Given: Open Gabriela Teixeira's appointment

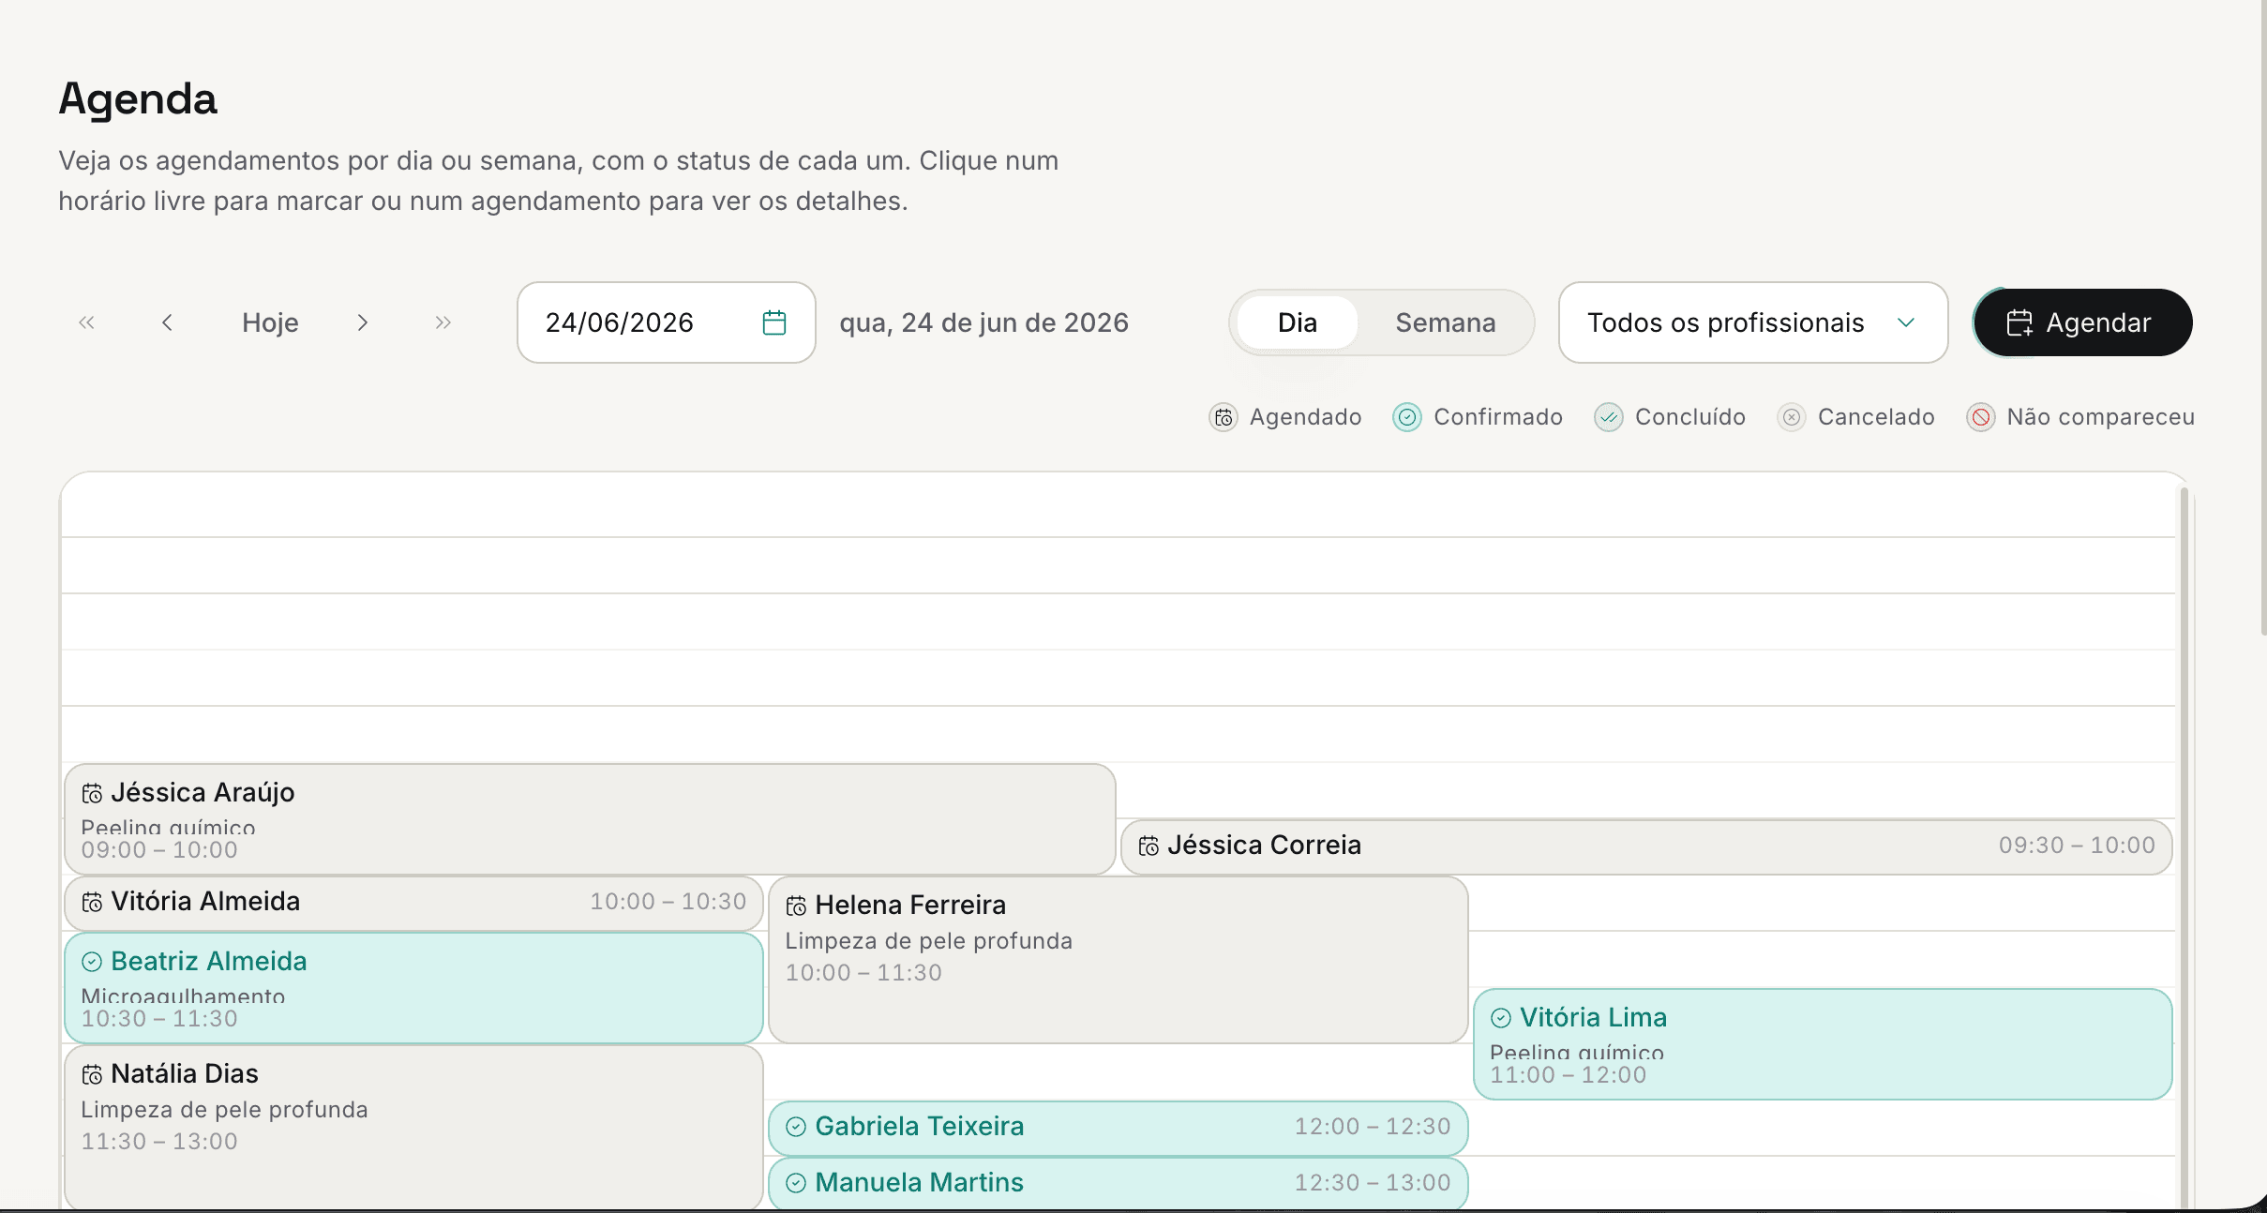Looking at the screenshot, I should 1118,1128.
